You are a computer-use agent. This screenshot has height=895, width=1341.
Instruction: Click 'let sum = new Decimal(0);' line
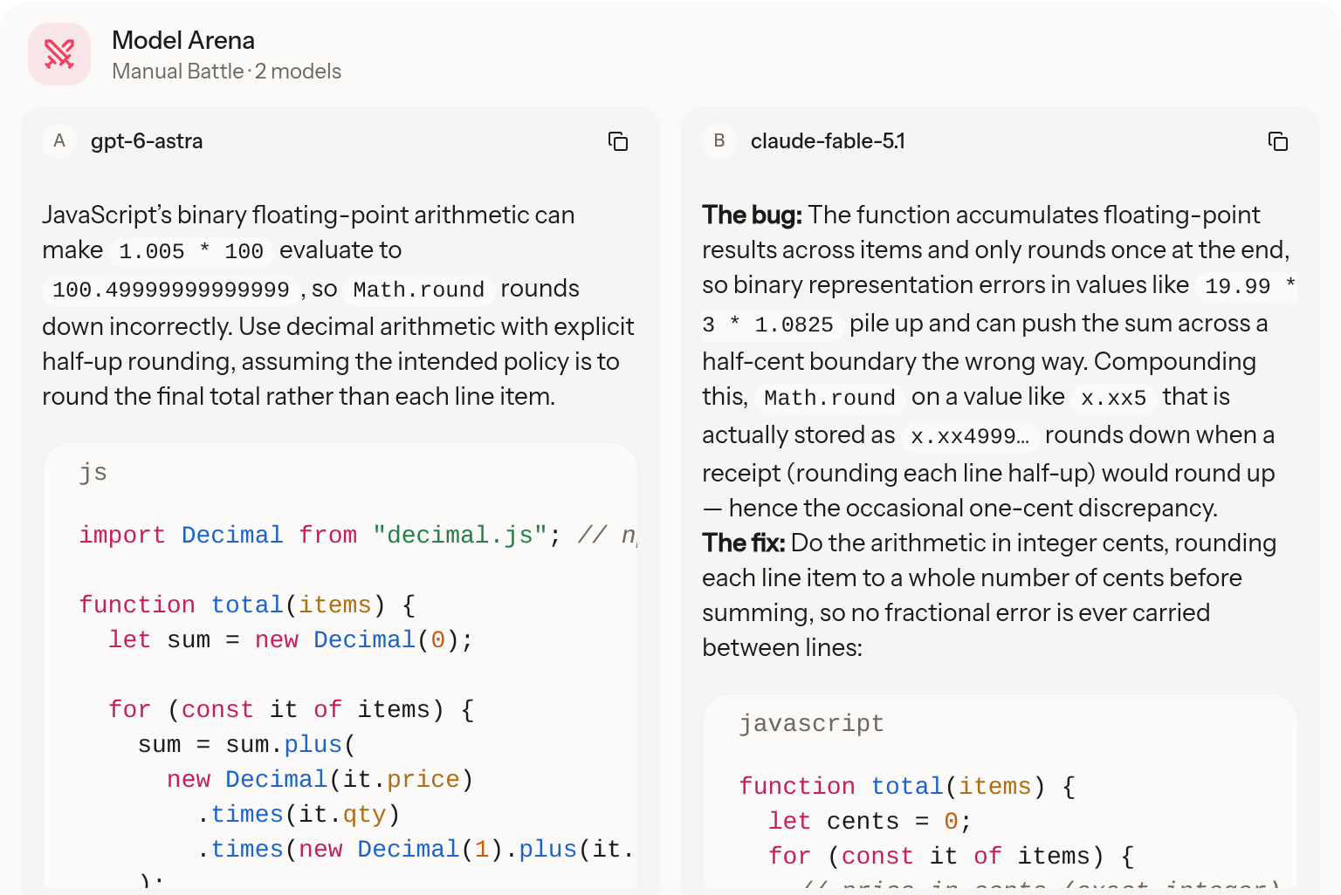pyautogui.click(x=291, y=640)
